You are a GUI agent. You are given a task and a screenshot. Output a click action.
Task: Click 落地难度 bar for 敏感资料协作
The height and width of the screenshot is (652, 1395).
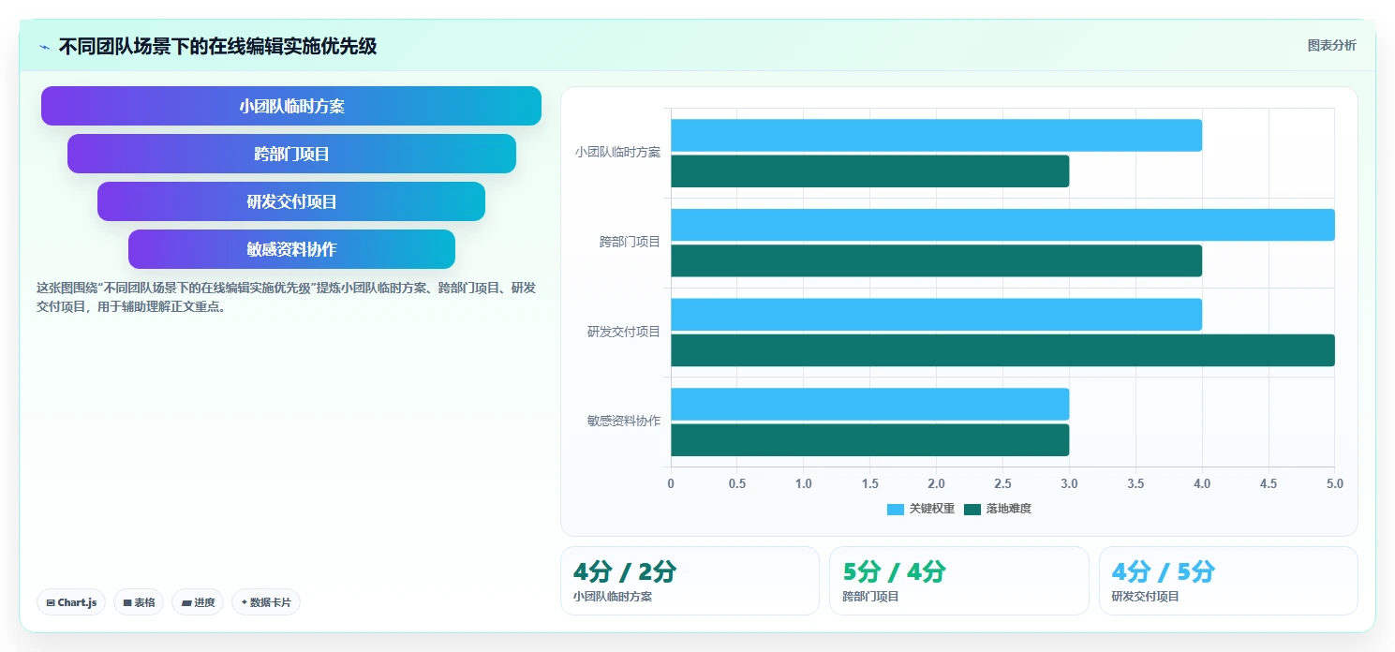[x=869, y=440]
